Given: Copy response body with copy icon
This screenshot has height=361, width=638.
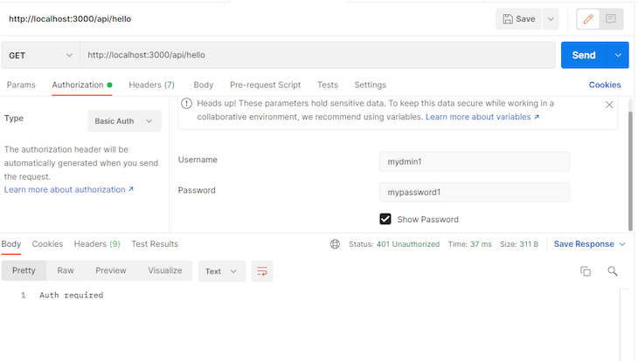Looking at the screenshot, I should pos(586,271).
